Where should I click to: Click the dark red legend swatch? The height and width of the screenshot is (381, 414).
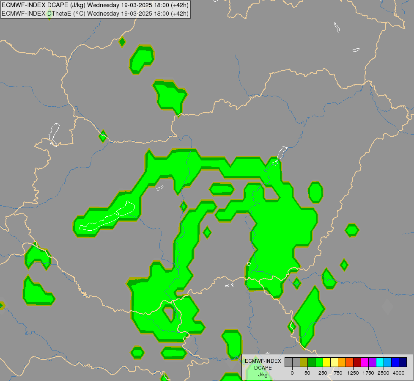click(357, 362)
